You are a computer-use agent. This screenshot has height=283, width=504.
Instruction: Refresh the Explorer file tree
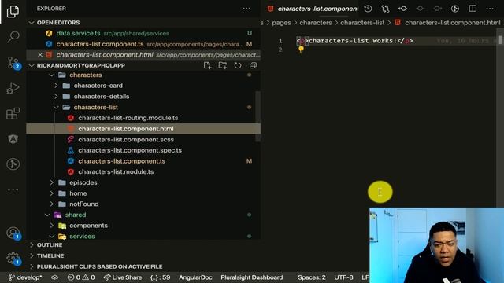[238, 65]
